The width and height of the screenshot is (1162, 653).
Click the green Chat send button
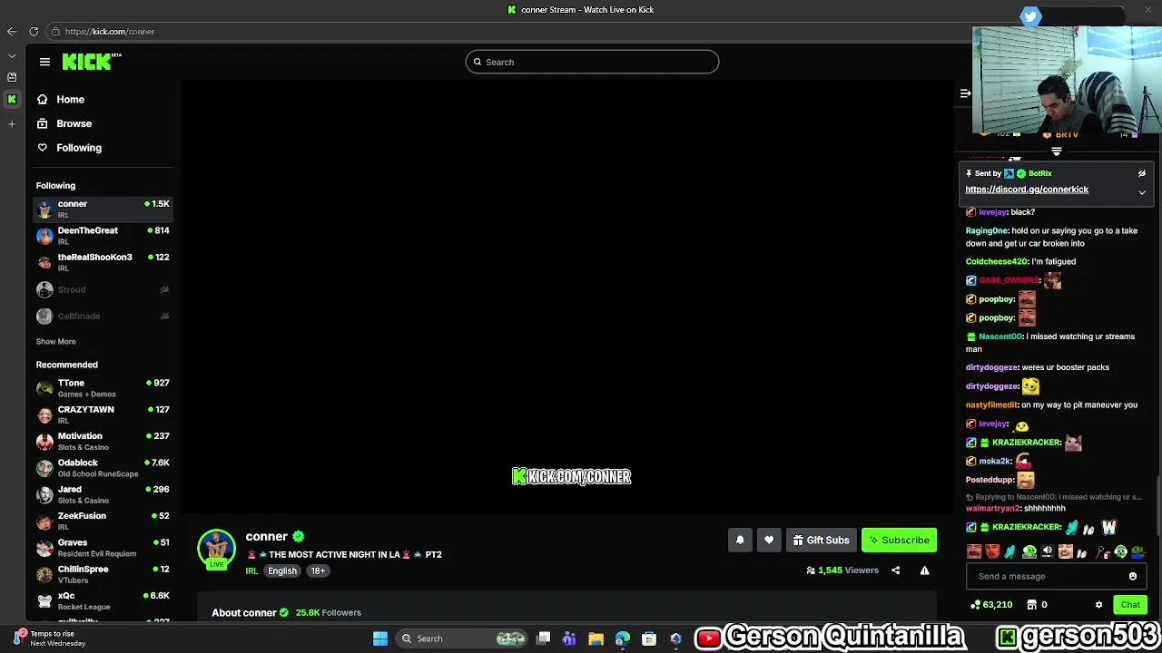(x=1130, y=605)
